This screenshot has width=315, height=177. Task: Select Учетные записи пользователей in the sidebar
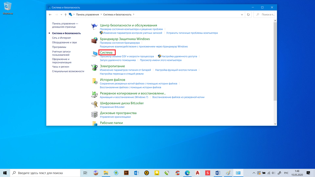[x=61, y=53]
